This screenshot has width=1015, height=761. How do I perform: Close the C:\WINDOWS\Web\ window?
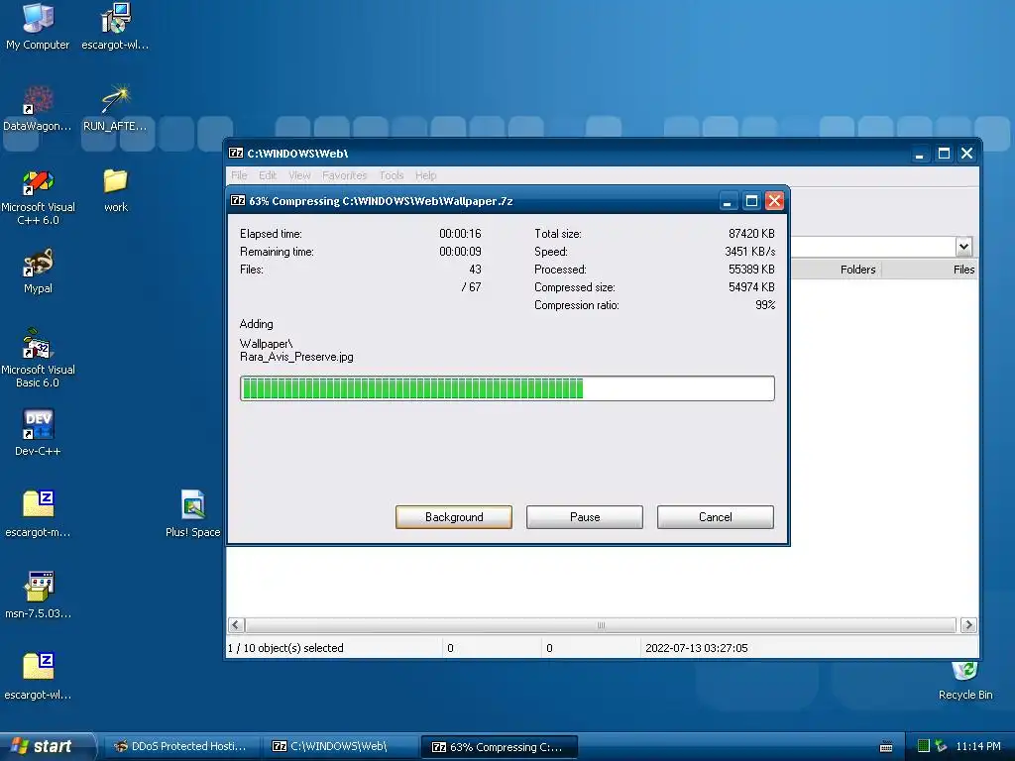tap(966, 154)
